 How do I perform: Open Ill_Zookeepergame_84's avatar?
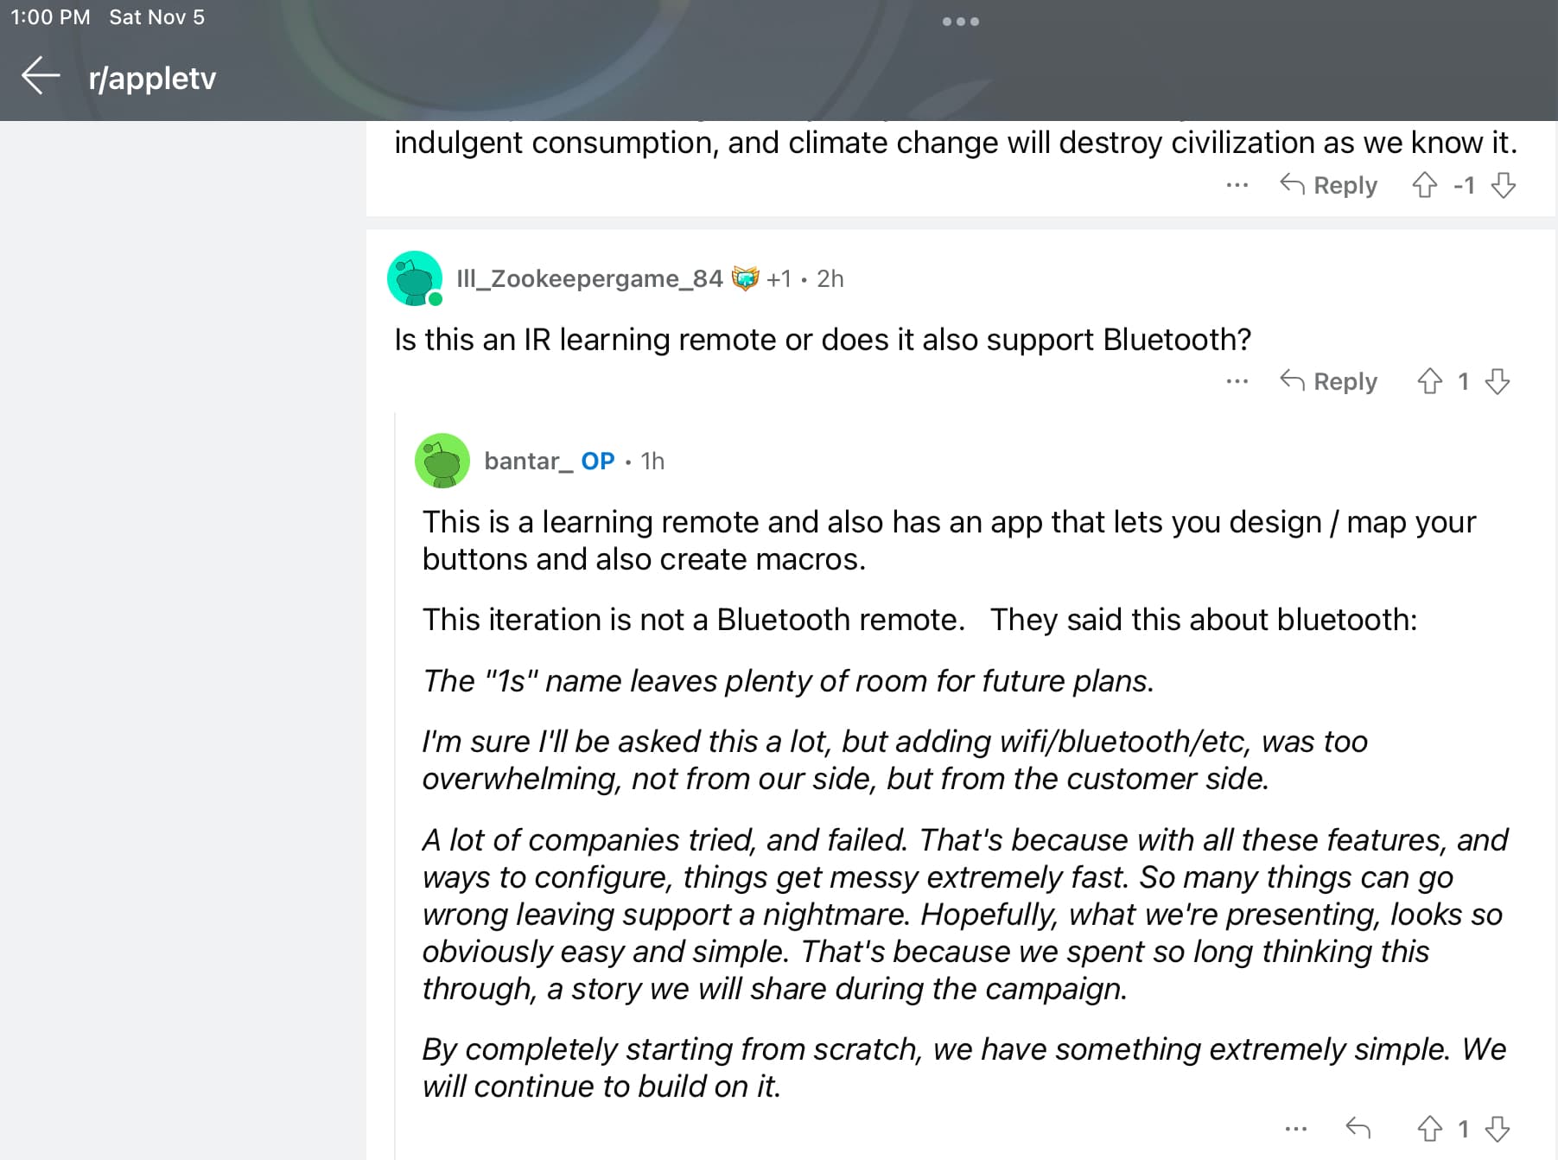click(x=415, y=278)
